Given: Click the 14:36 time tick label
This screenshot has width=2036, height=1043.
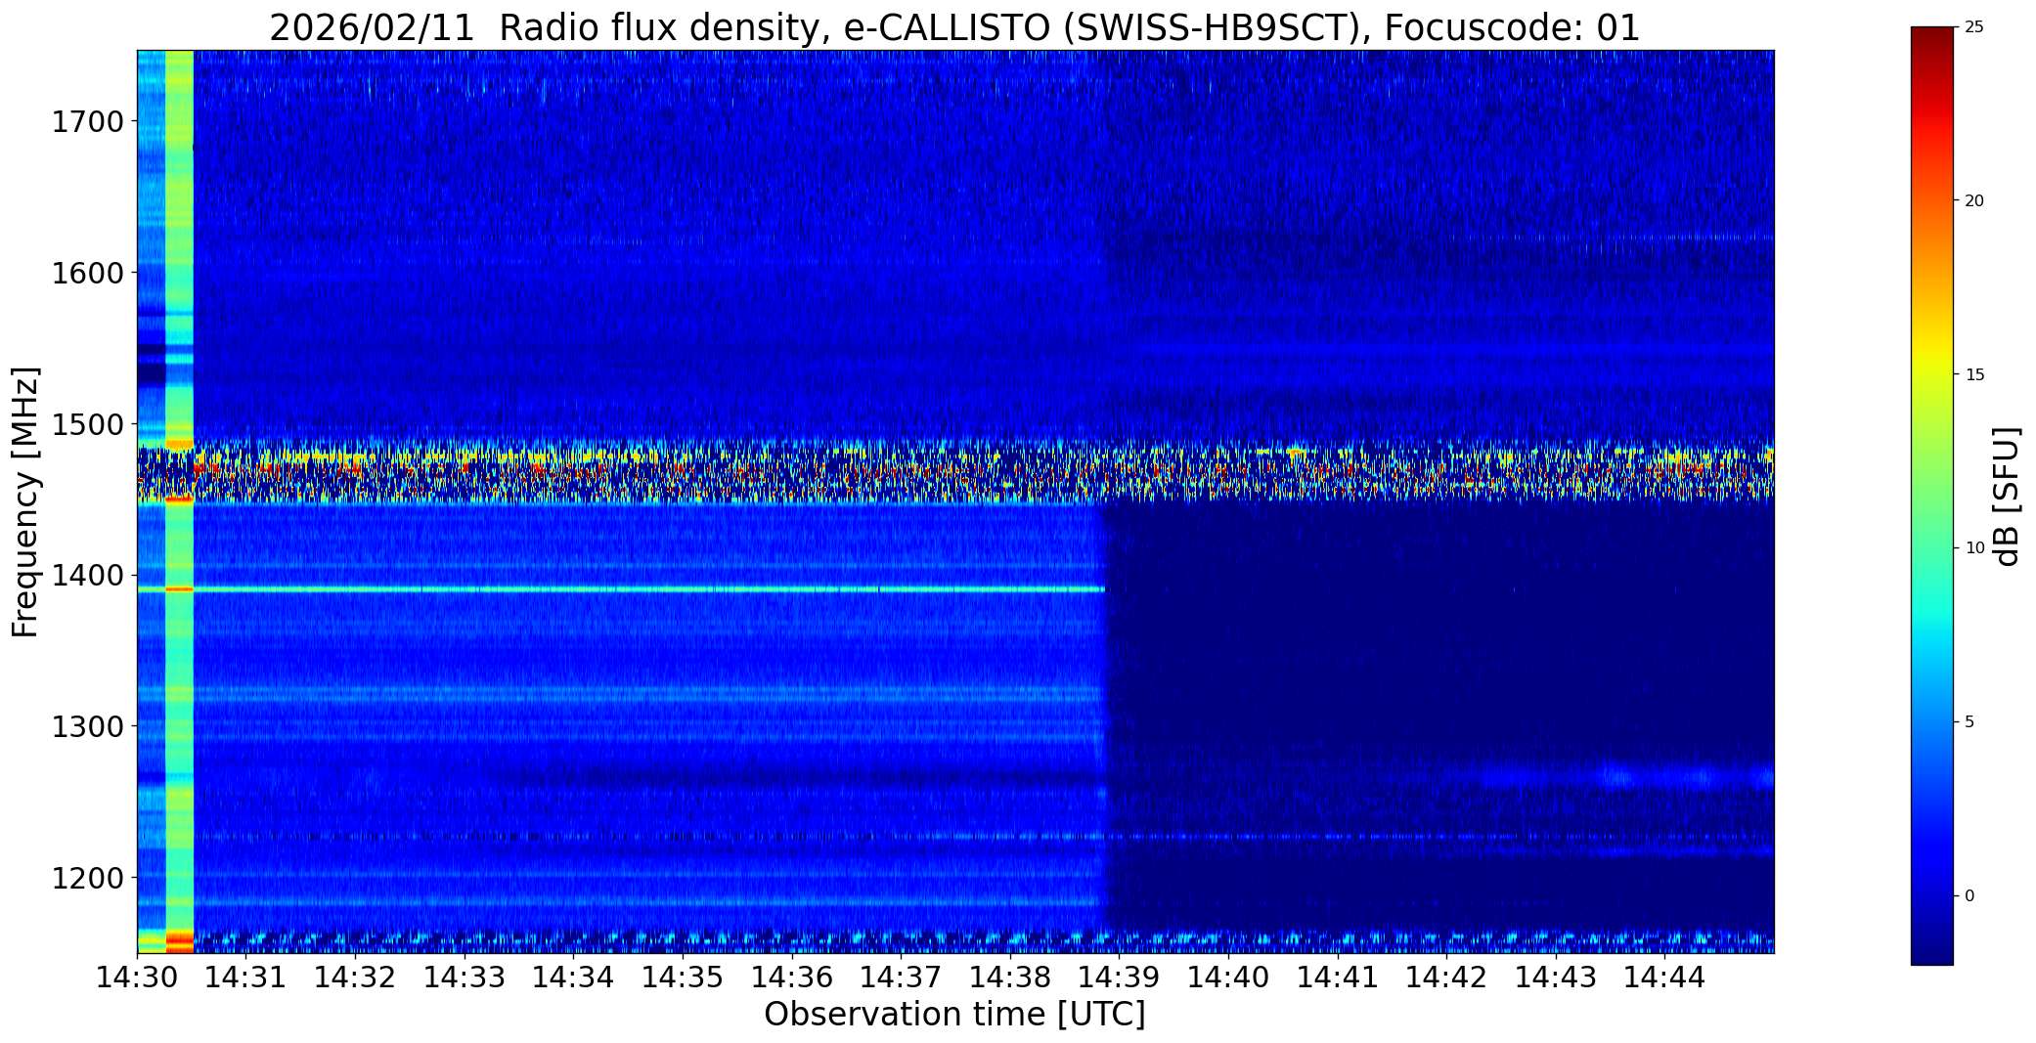Looking at the screenshot, I should point(792,977).
